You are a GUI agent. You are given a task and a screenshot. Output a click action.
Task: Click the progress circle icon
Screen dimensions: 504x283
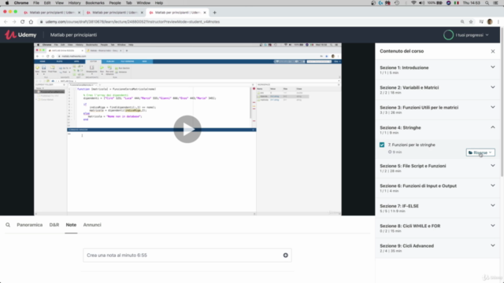click(448, 35)
